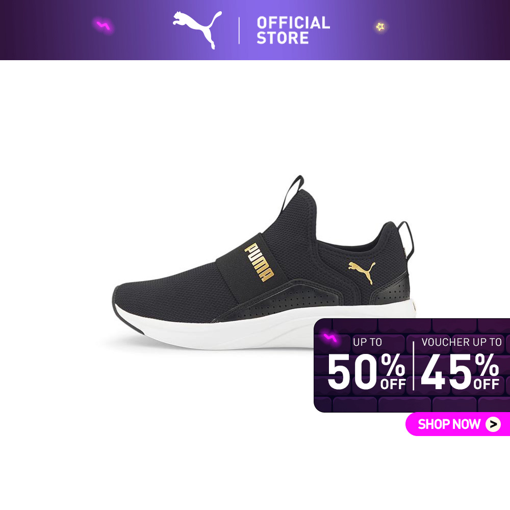510x510 pixels.
Task: Click the SHOP NOW button
Action: [457, 424]
